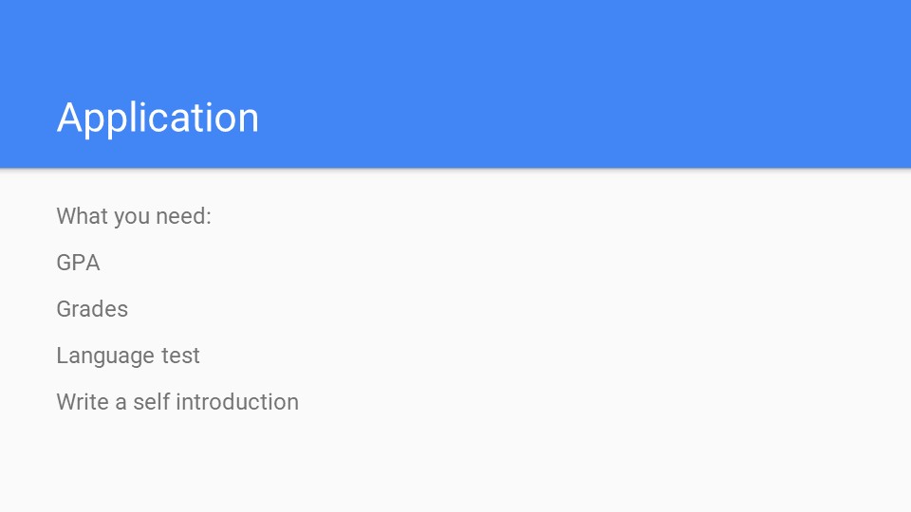The image size is (911, 512).
Task: Click the end of the Grades word
Action: click(x=123, y=311)
